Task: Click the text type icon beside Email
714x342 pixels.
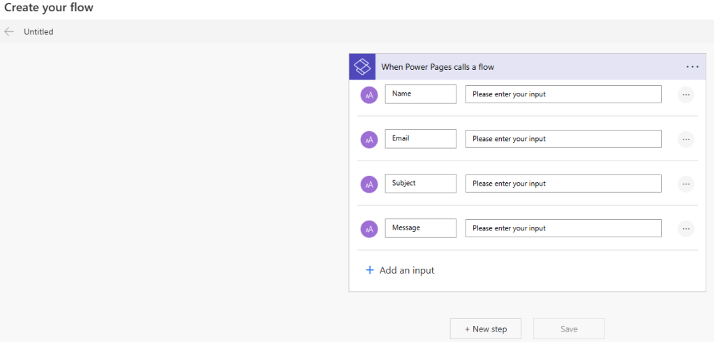Action: pyautogui.click(x=369, y=139)
